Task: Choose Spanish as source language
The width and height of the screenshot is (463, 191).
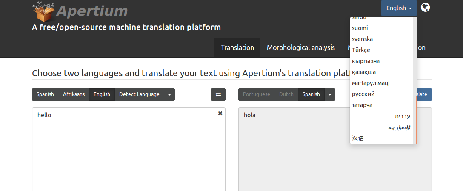Action: coord(45,94)
